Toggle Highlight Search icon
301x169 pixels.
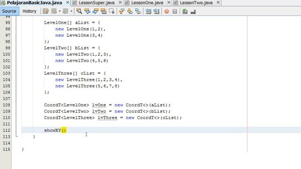[x=103, y=11]
